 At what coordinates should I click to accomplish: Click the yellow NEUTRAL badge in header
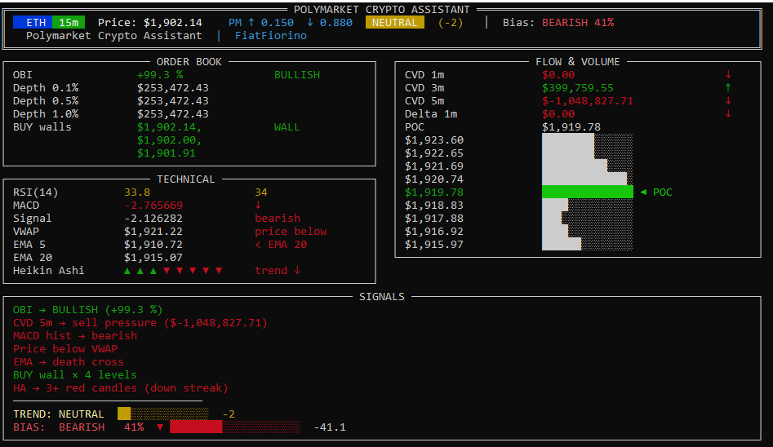(x=395, y=22)
